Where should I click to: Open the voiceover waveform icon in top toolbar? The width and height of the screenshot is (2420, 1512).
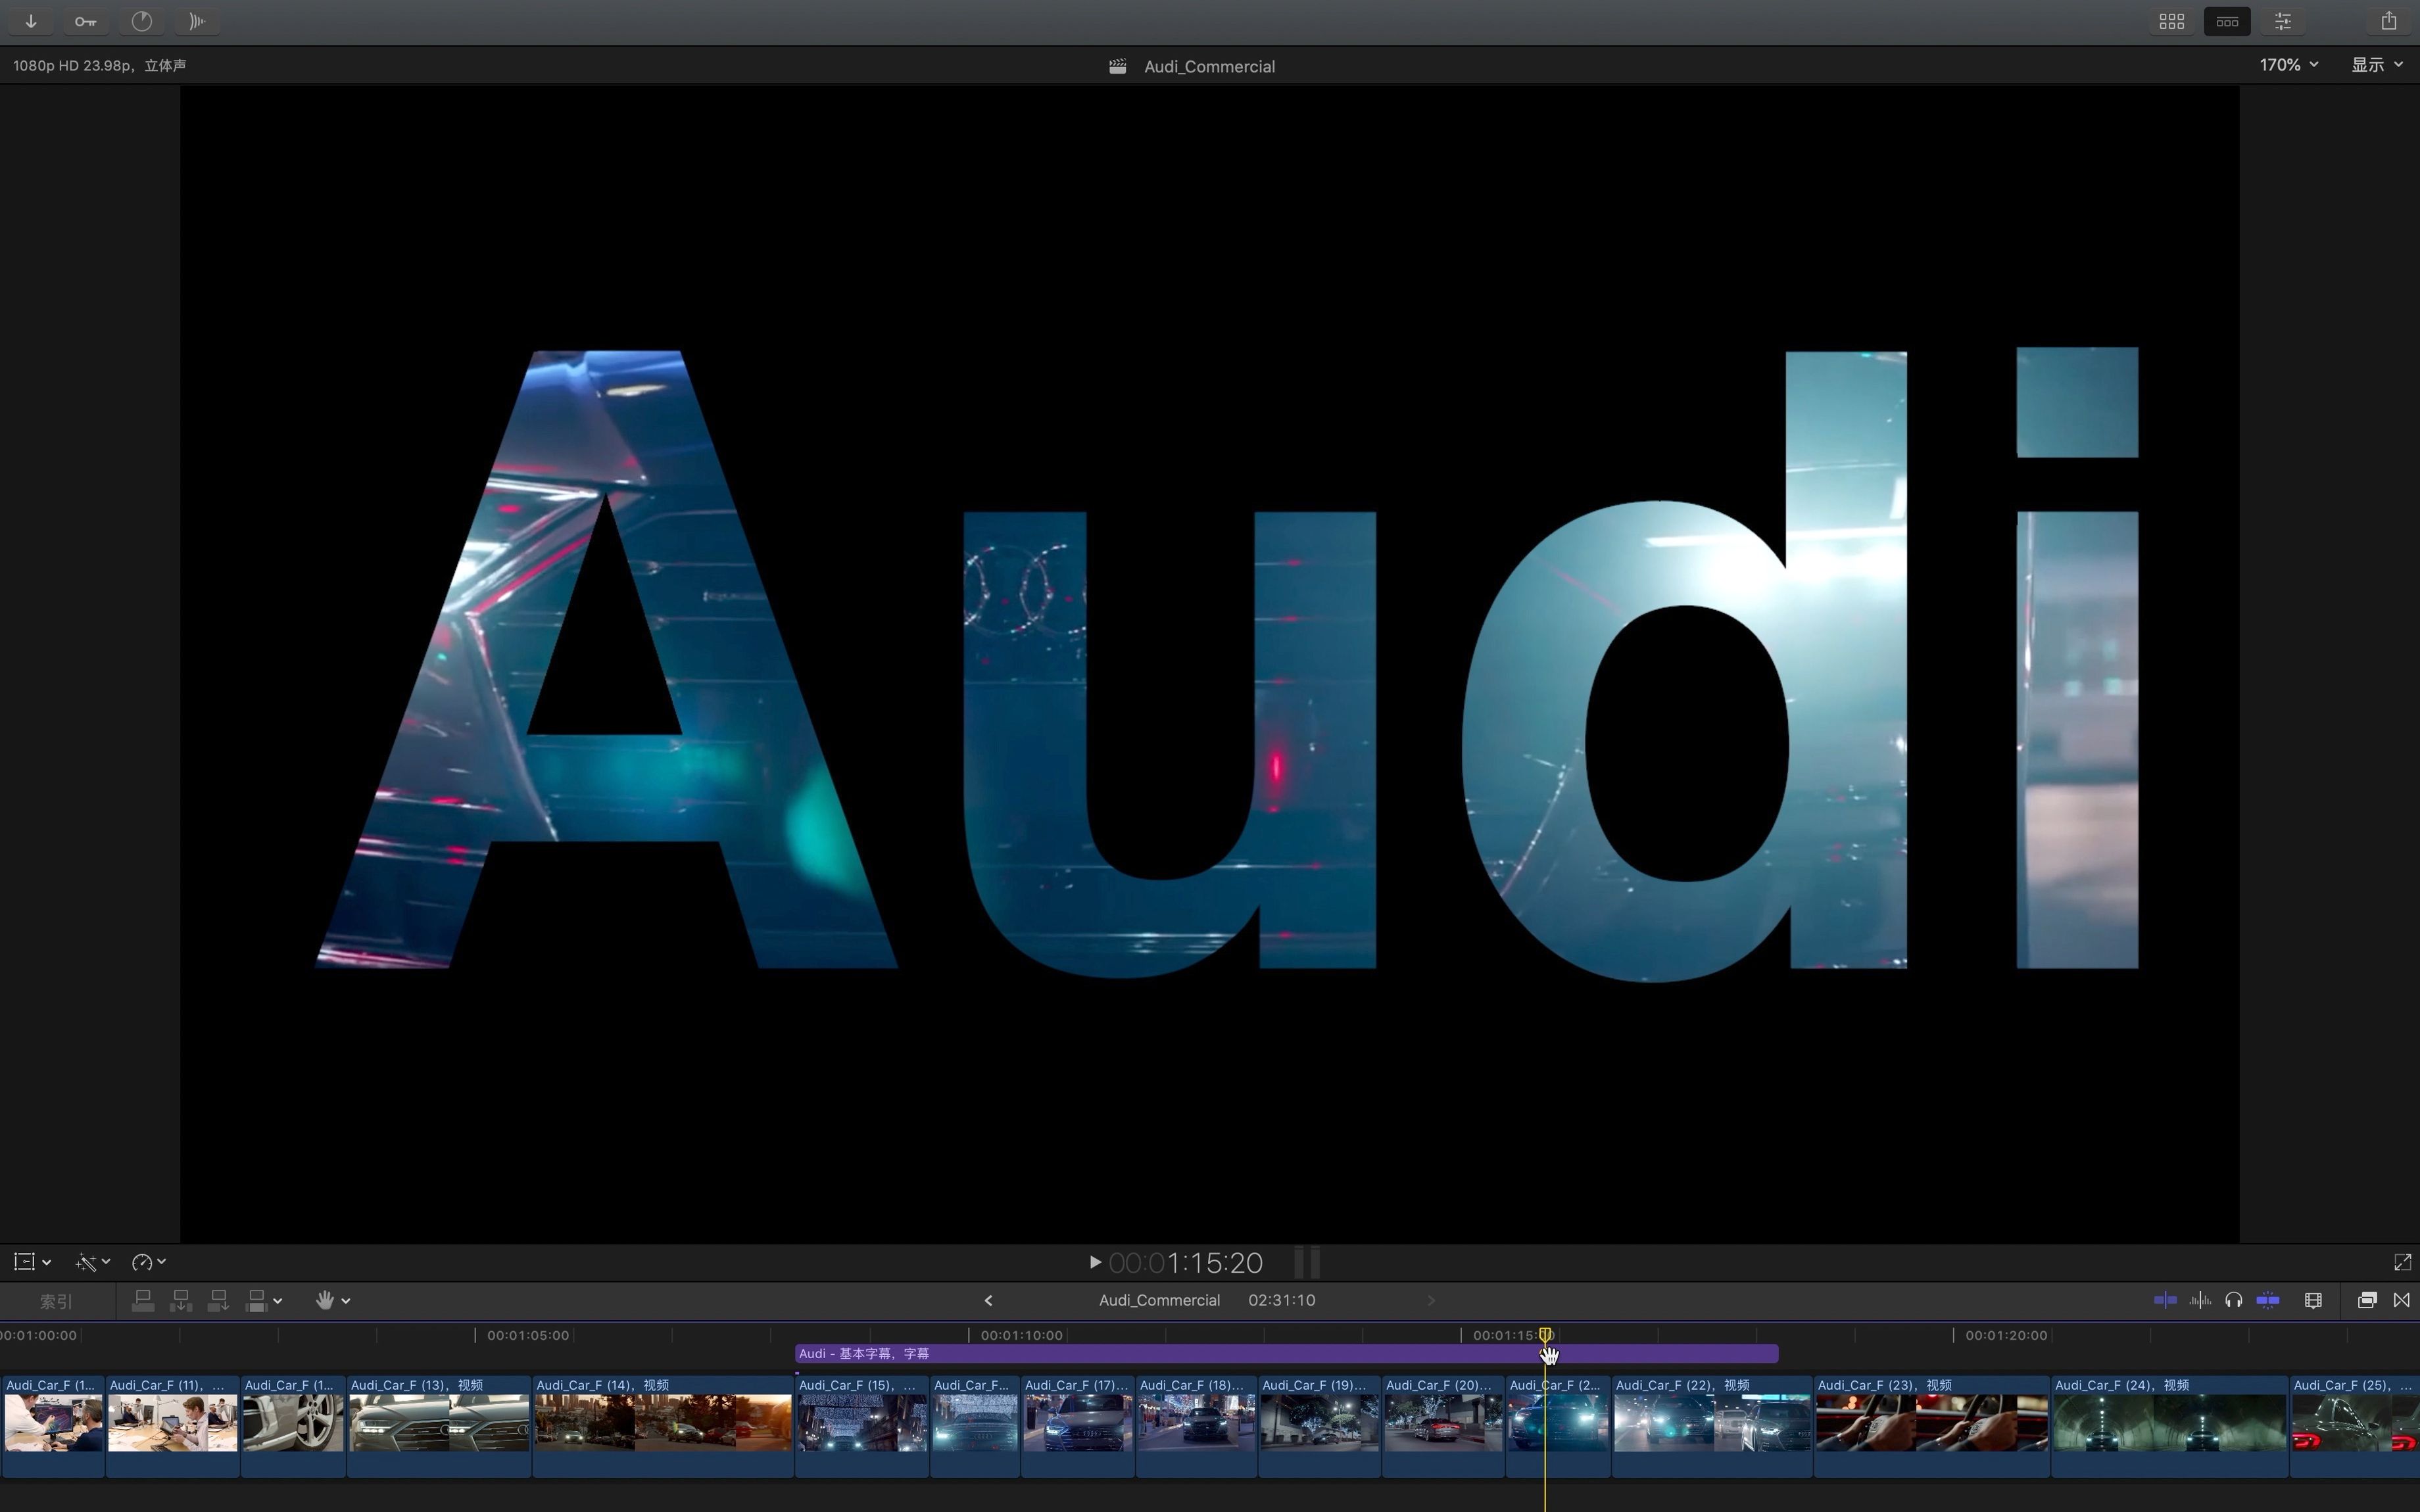point(198,21)
